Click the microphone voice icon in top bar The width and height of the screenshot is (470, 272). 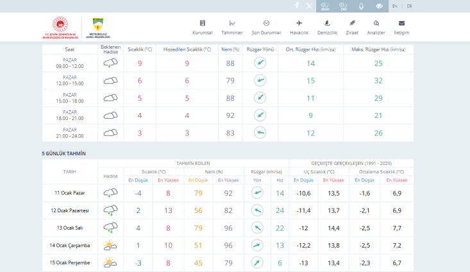361,6
